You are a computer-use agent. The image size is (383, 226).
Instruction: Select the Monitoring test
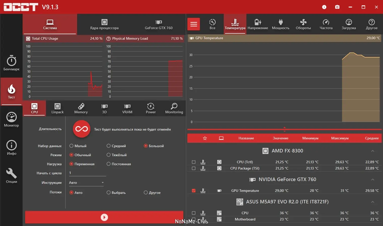point(174,108)
